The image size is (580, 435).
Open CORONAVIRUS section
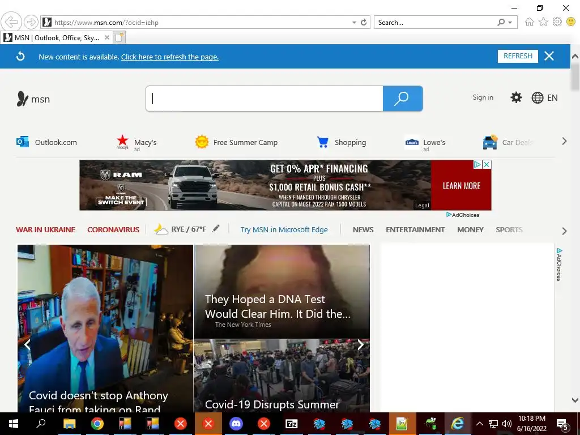113,230
